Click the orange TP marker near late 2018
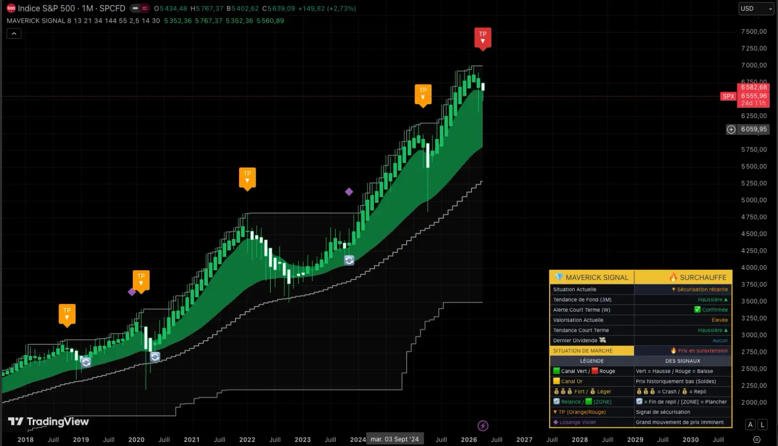 [67, 315]
